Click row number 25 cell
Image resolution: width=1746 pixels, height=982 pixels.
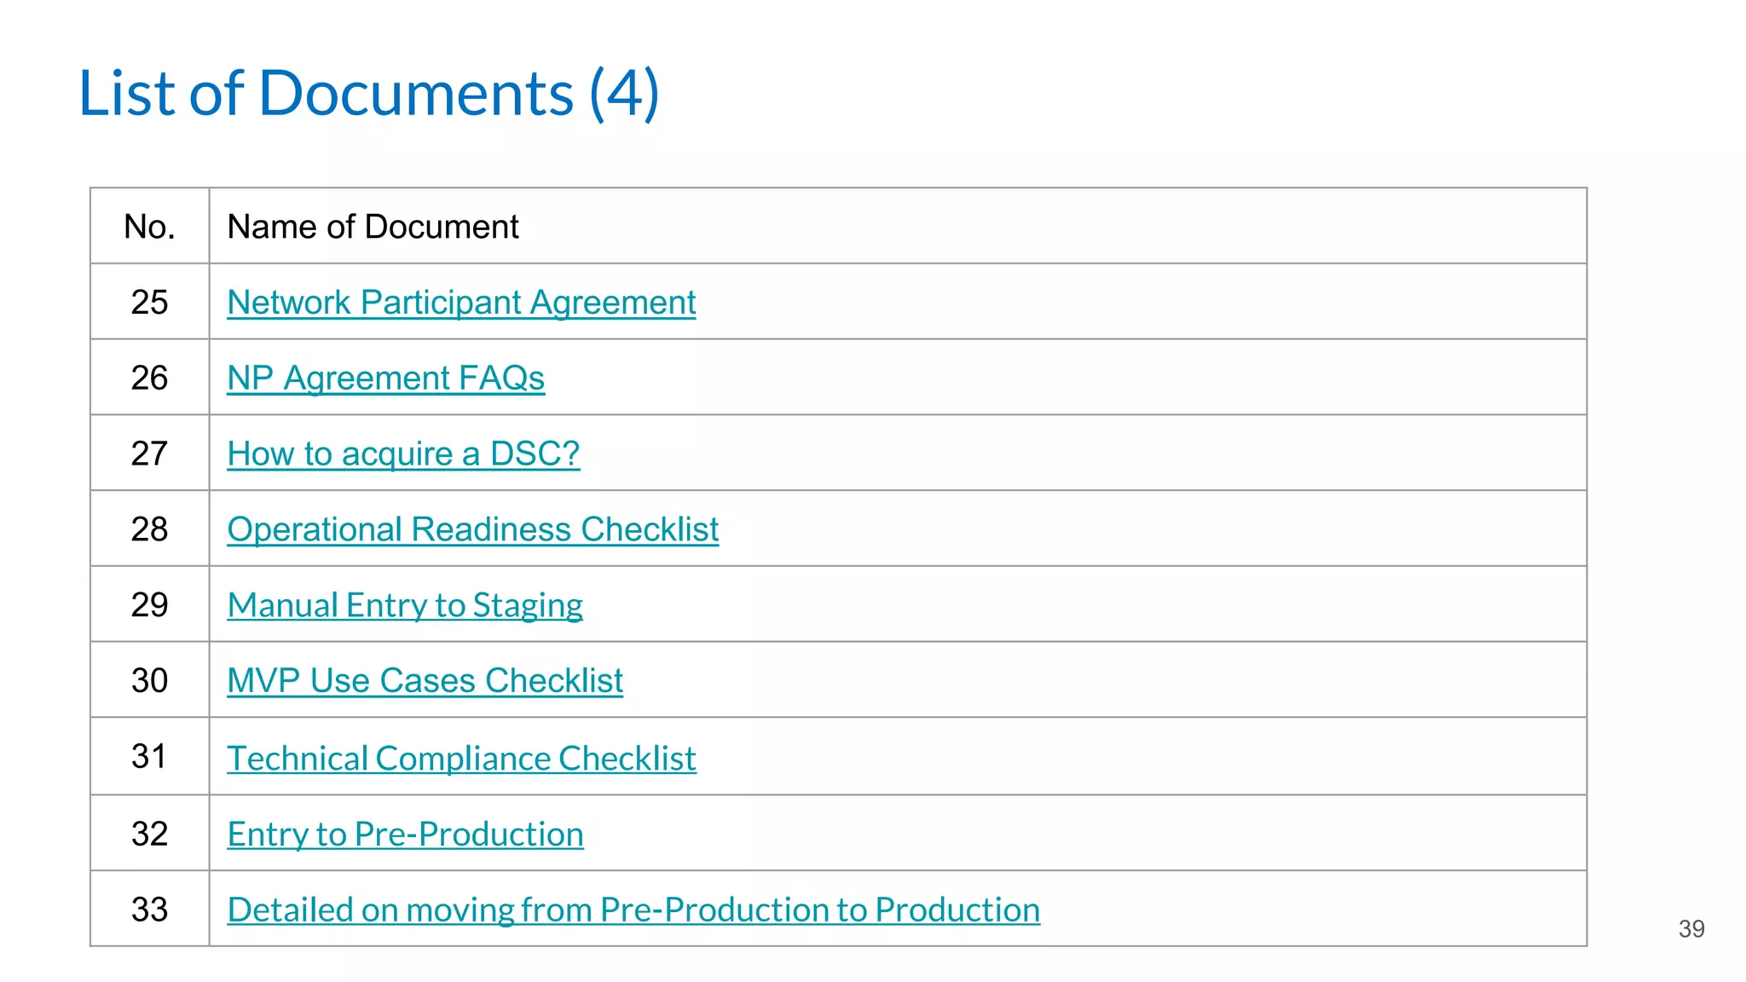click(x=149, y=303)
